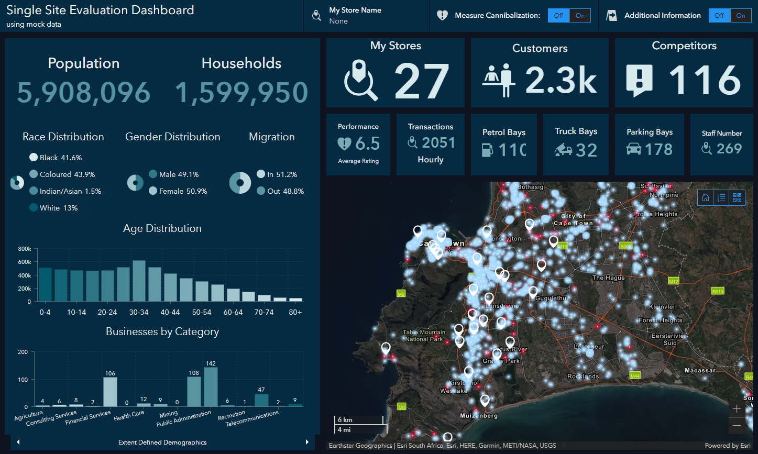758x454 pixels.
Task: Open the map legend icon
Action: pos(721,197)
